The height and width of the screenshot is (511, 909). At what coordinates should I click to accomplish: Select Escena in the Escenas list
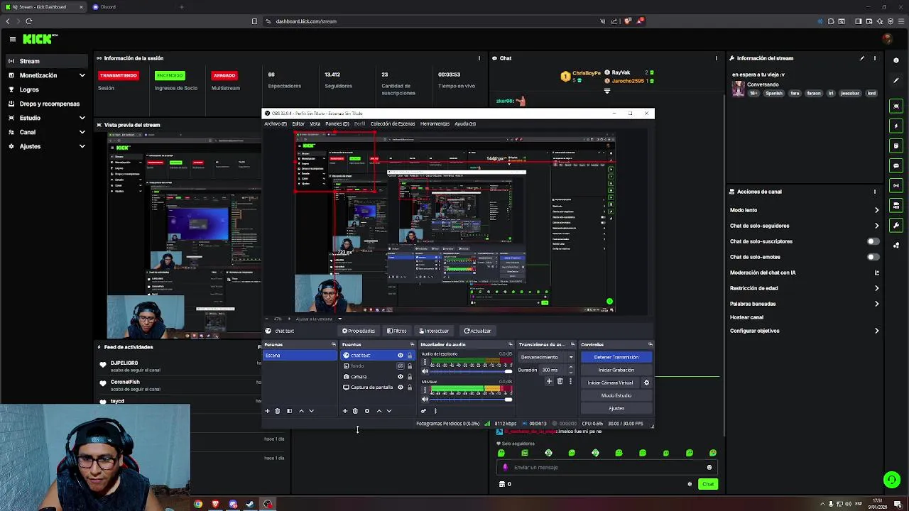pos(300,356)
